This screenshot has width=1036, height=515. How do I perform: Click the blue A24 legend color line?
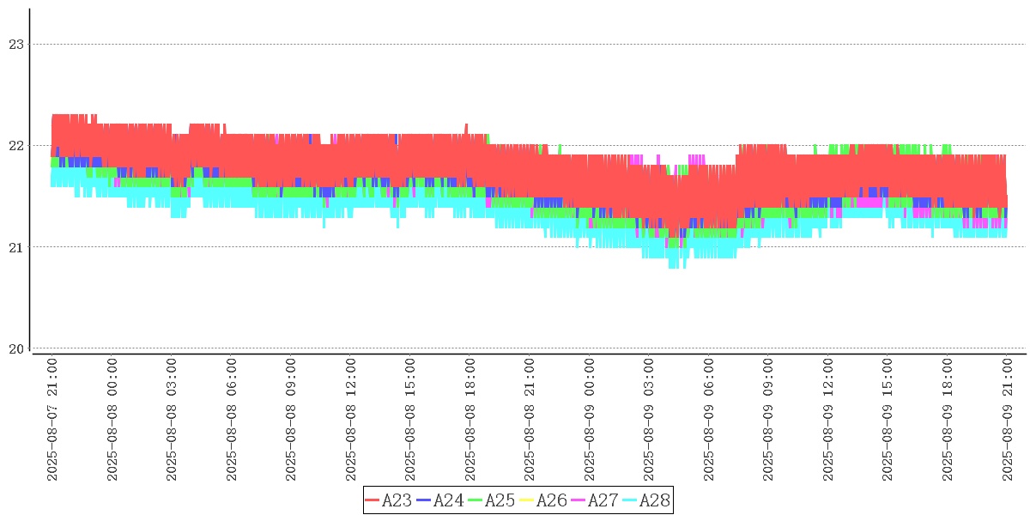coord(424,500)
